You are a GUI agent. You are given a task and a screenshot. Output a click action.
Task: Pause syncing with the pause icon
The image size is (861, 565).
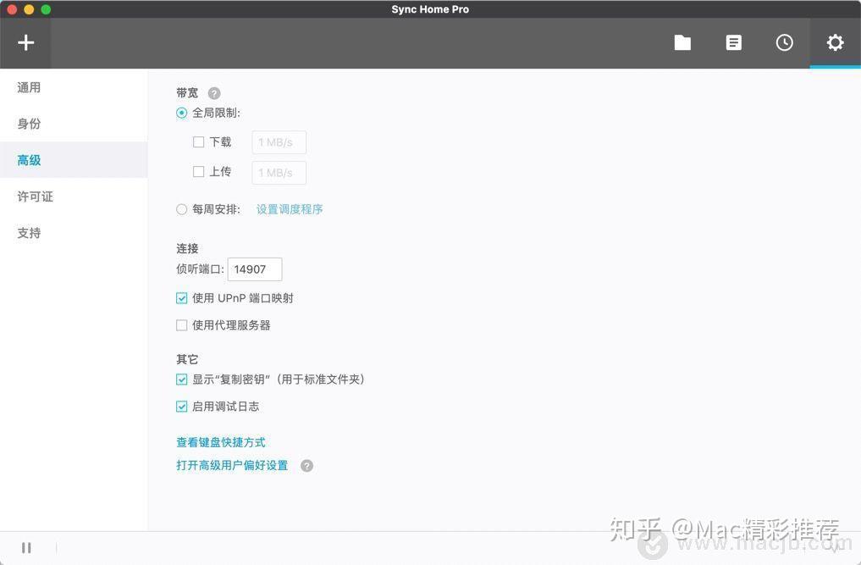point(26,548)
